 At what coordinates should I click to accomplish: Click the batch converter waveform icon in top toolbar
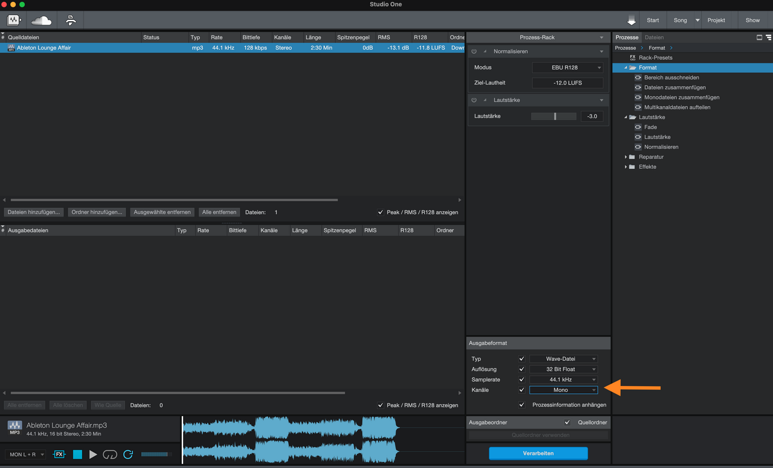click(14, 21)
